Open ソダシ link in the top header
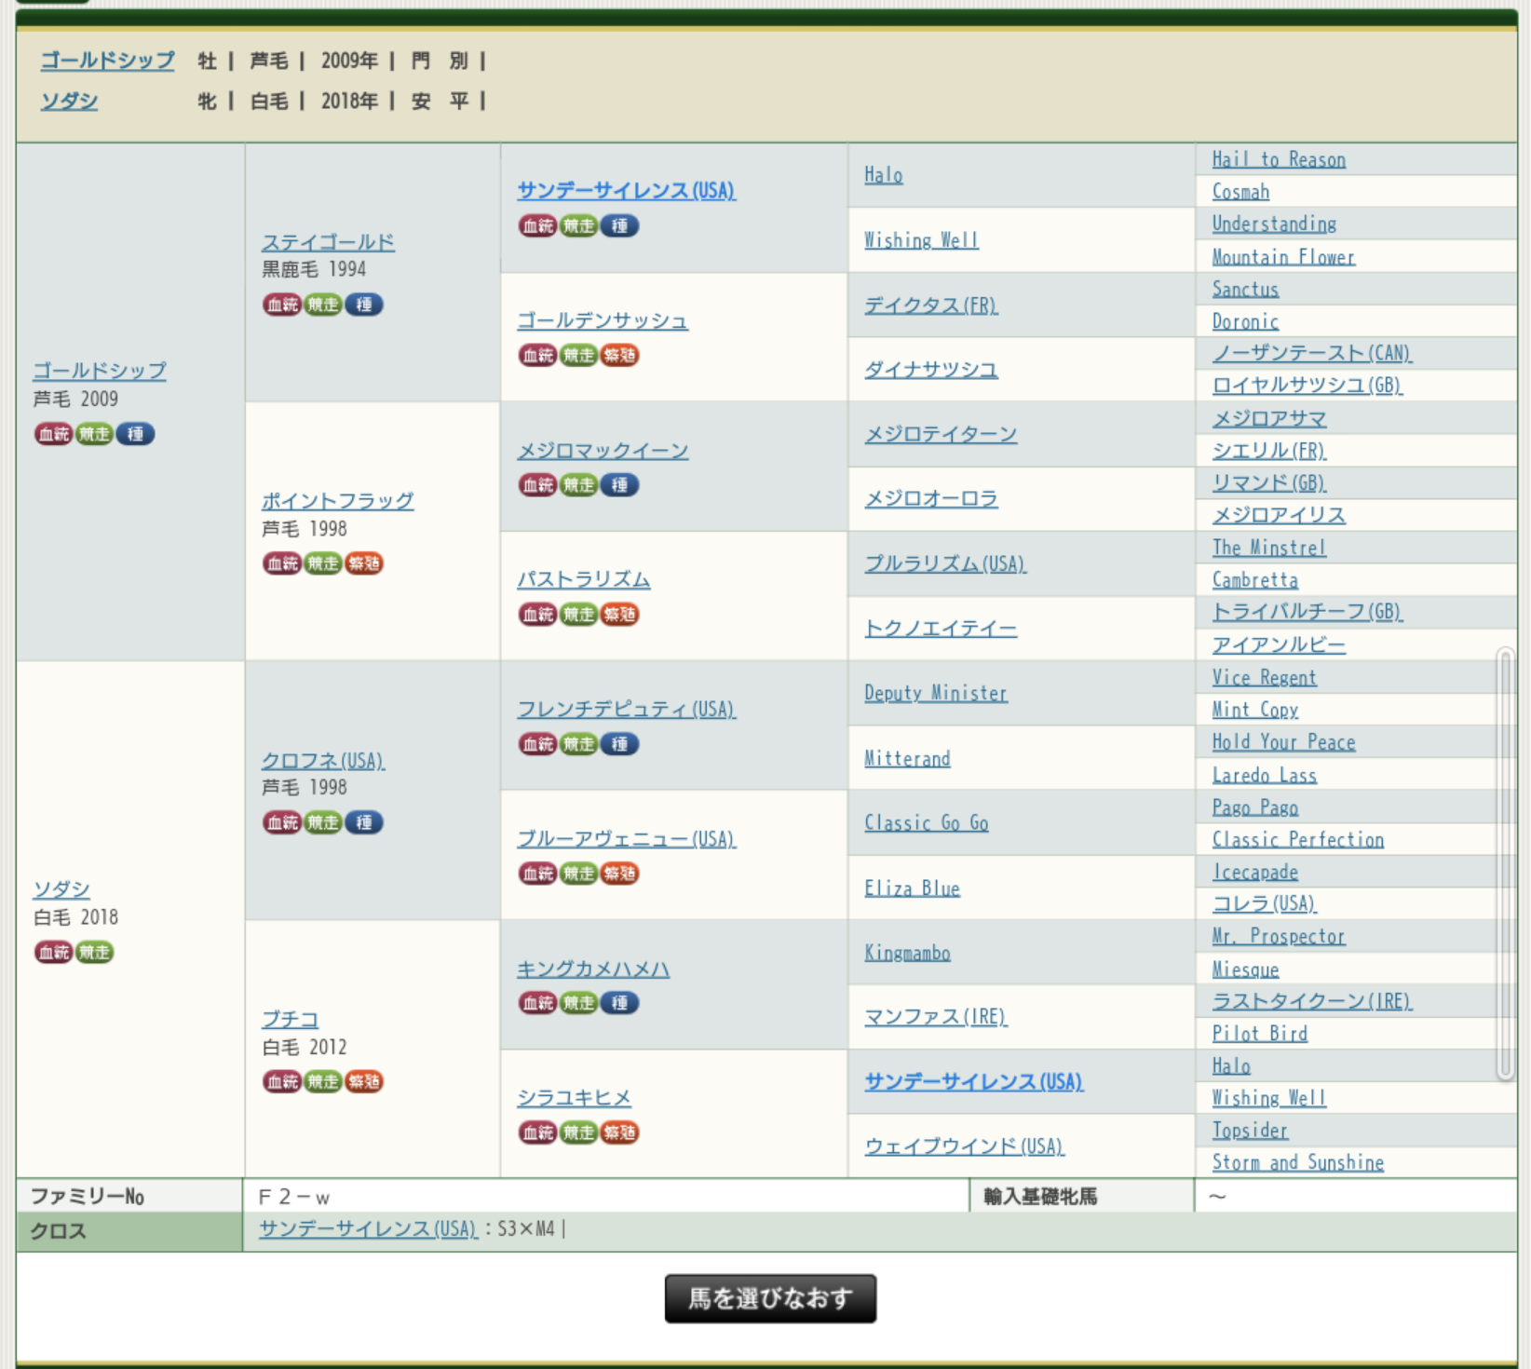This screenshot has height=1369, width=1531. click(69, 101)
